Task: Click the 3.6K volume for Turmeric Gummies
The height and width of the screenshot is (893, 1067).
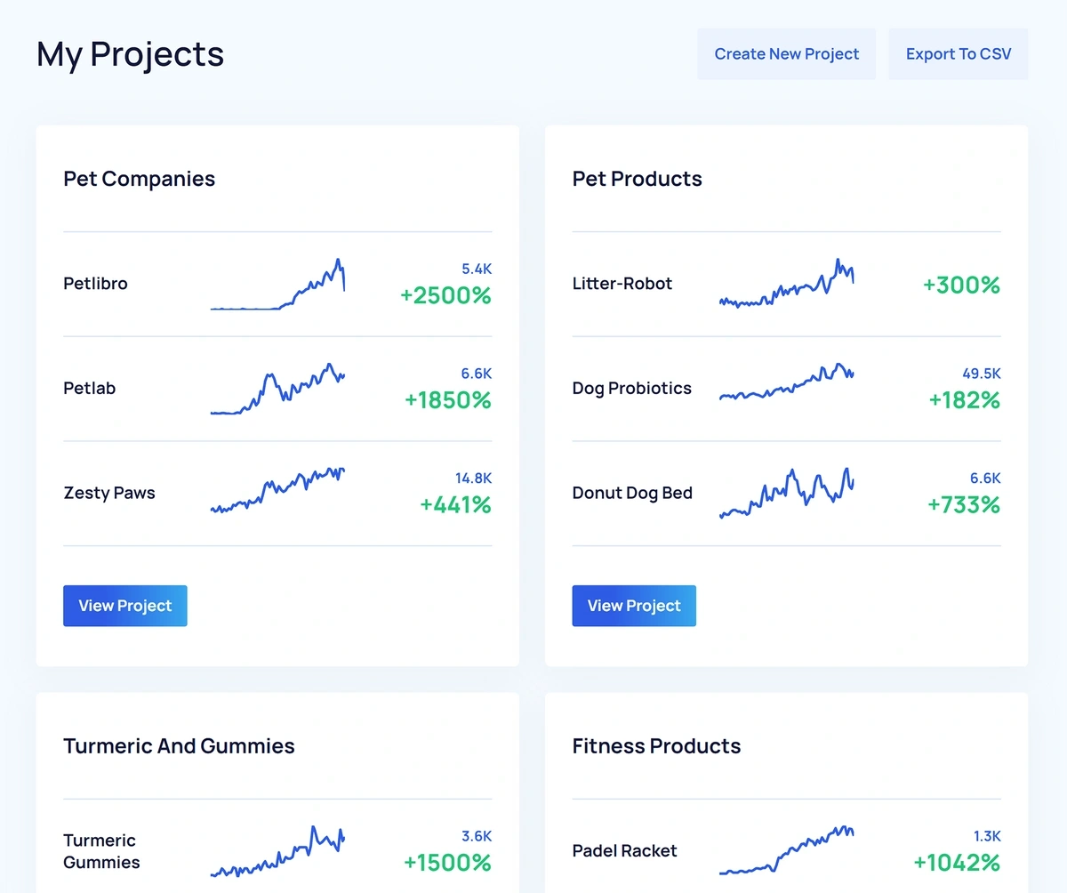Action: 477,836
